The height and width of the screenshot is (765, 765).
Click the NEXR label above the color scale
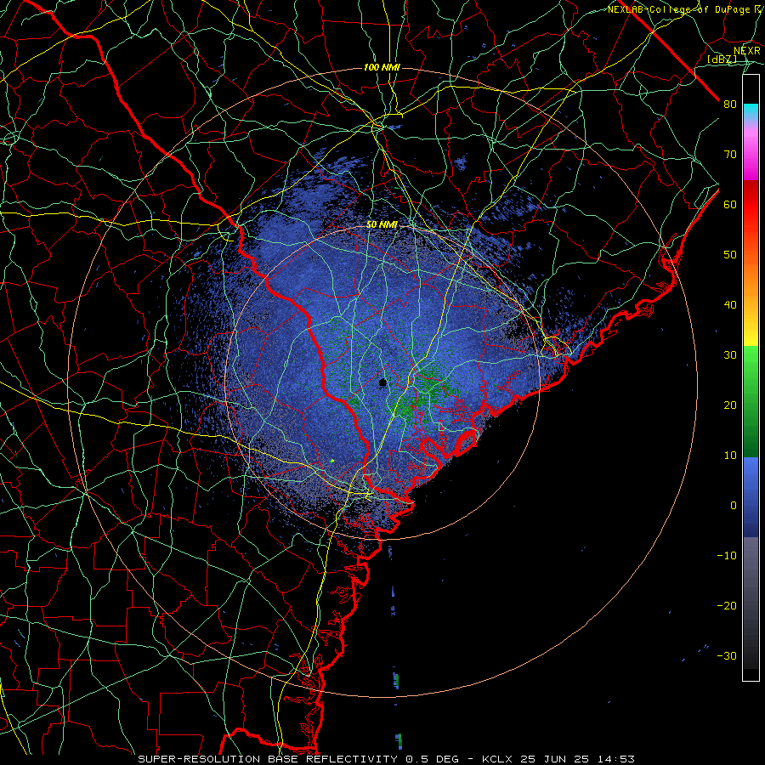[747, 51]
